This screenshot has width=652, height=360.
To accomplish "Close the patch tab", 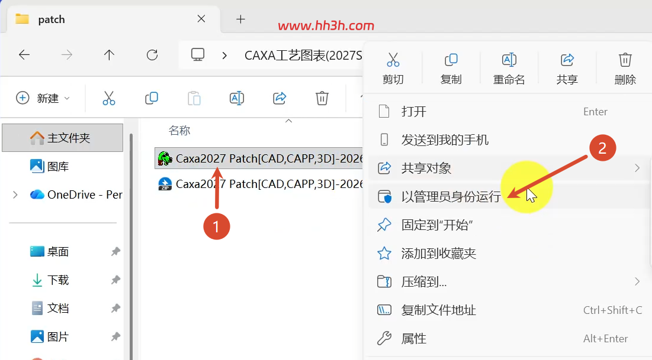I will click(201, 19).
